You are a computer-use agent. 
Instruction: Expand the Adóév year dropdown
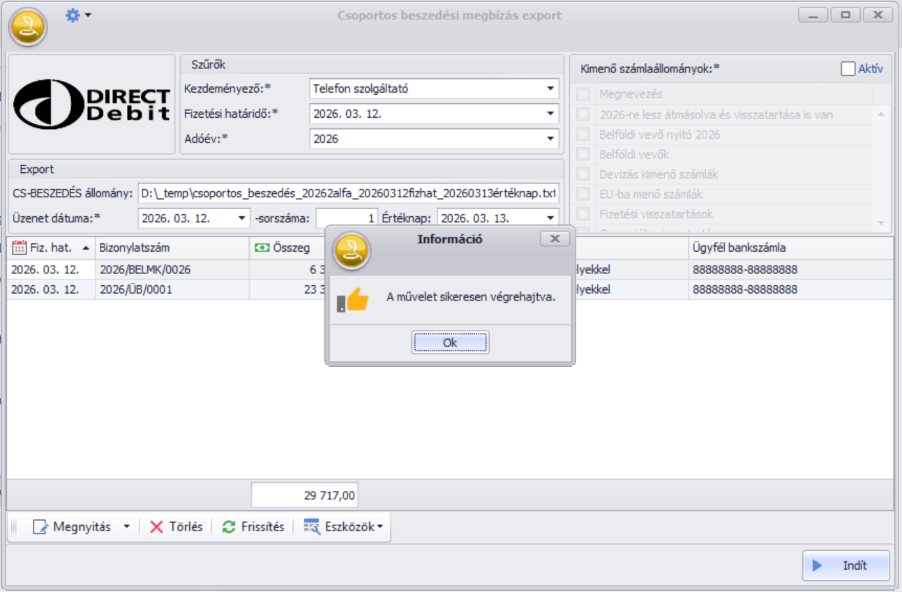point(551,139)
